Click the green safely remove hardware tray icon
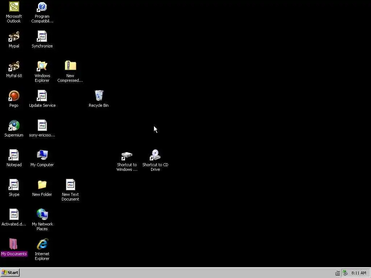371x278 pixels. tap(345, 273)
